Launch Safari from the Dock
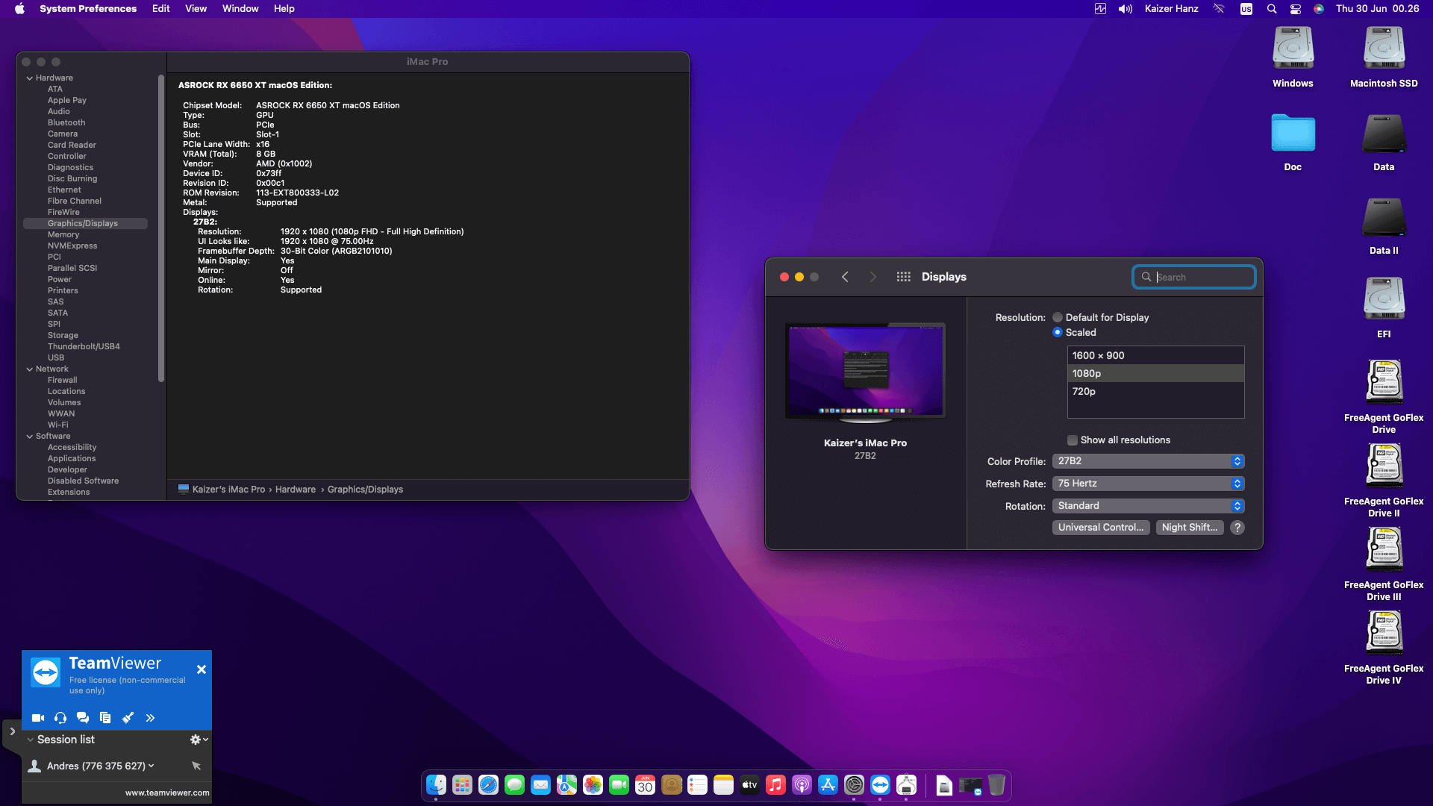Screen dimensions: 1433x806 pyautogui.click(x=489, y=785)
